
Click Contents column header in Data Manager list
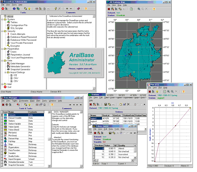click(36, 112)
